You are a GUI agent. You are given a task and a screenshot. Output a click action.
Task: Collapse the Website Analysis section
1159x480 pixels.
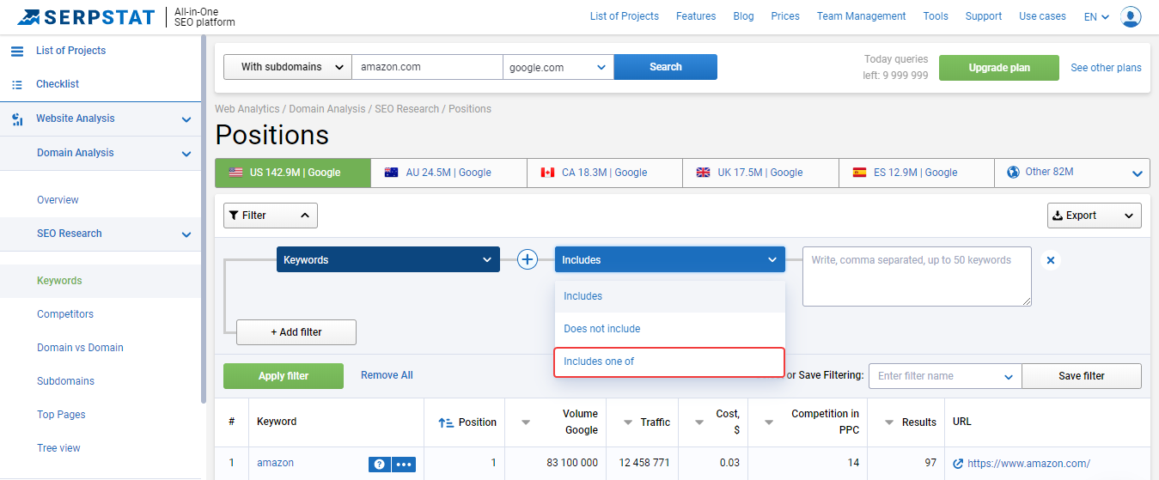point(186,119)
